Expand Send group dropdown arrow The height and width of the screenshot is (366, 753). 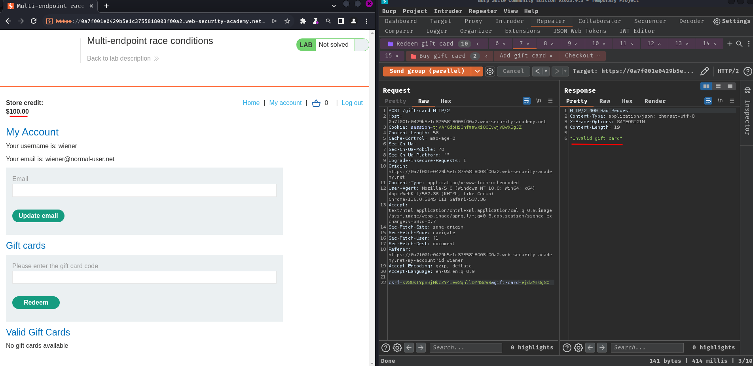[x=477, y=71]
